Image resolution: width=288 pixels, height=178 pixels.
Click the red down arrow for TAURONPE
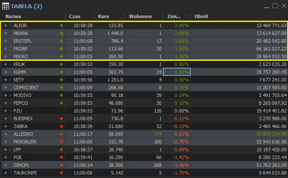point(61,173)
